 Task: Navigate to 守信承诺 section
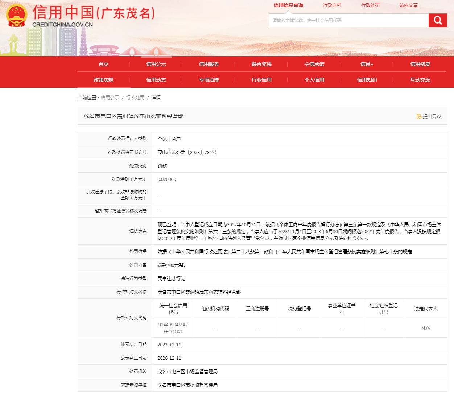314,64
